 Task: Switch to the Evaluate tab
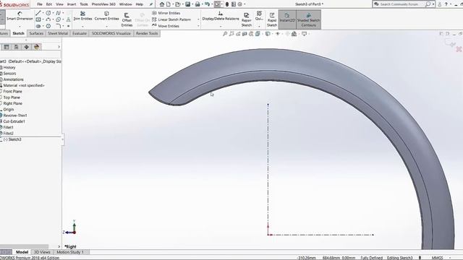pyautogui.click(x=80, y=33)
